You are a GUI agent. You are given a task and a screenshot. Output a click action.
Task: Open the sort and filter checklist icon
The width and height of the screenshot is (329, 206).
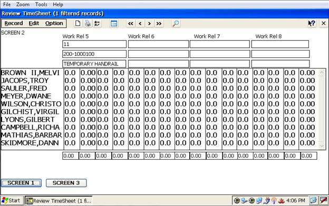pyautogui.click(x=97, y=24)
